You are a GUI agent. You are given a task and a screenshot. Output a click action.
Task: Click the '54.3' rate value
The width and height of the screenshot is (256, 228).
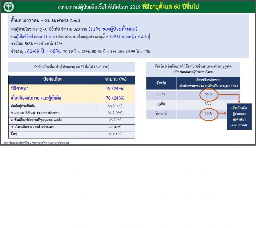pyautogui.click(x=208, y=94)
